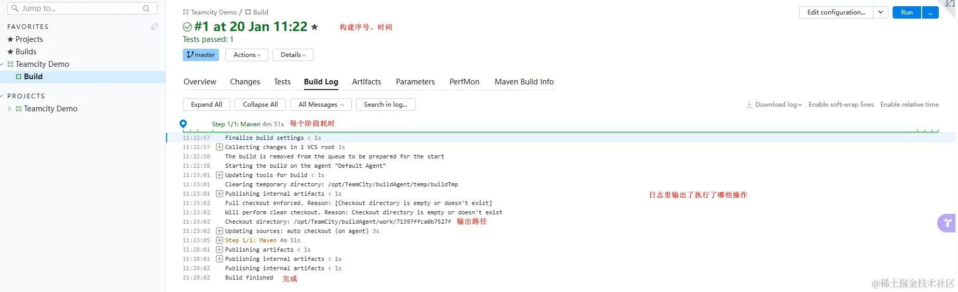Click Edit configuration button
Screen dimensions: 958x292
tap(836, 12)
